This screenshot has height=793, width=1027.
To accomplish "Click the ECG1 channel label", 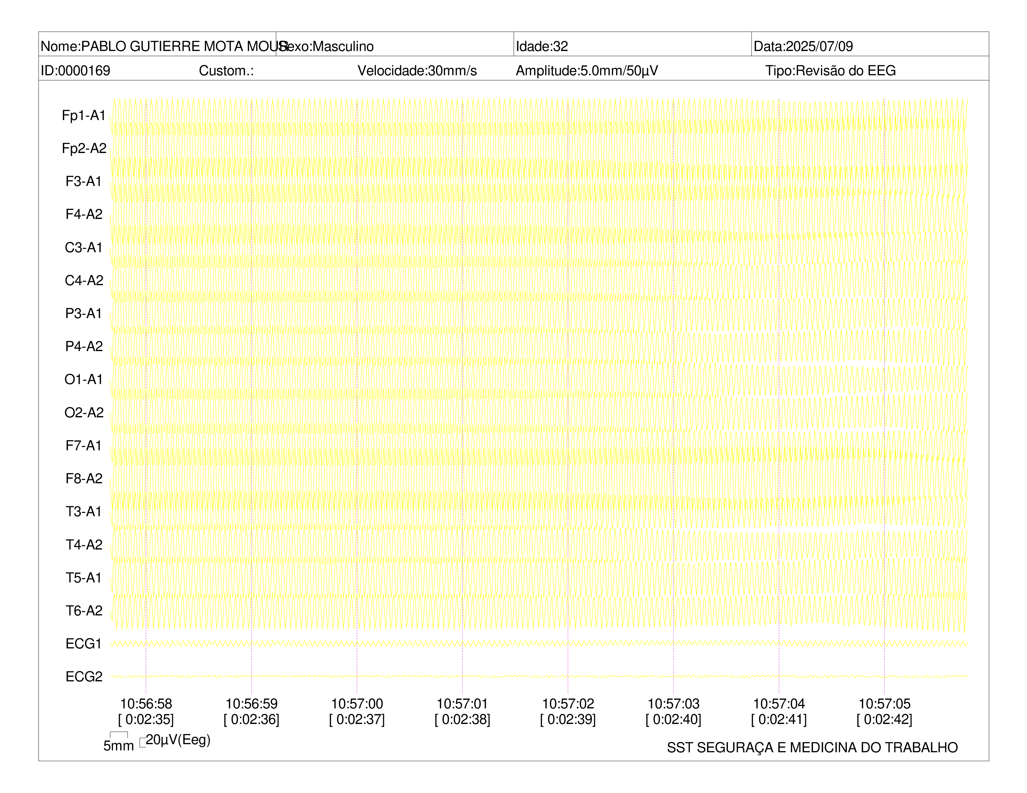I will pos(84,644).
